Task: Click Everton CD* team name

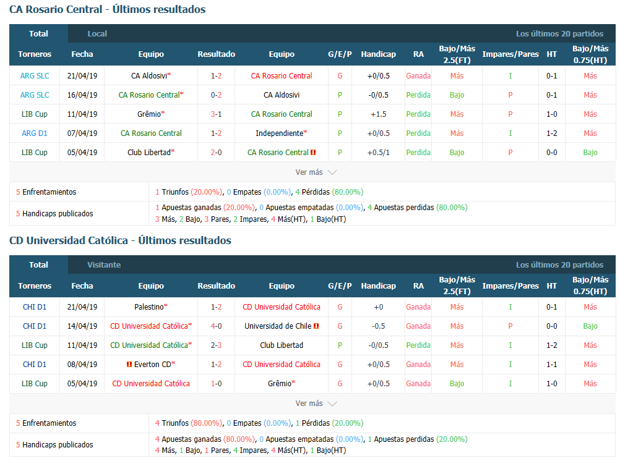Action: [155, 365]
